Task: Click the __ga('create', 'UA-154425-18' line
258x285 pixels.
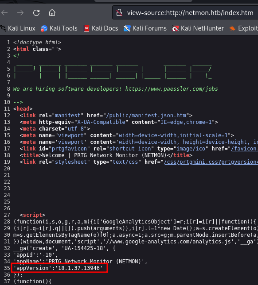Action: click(x=64, y=248)
